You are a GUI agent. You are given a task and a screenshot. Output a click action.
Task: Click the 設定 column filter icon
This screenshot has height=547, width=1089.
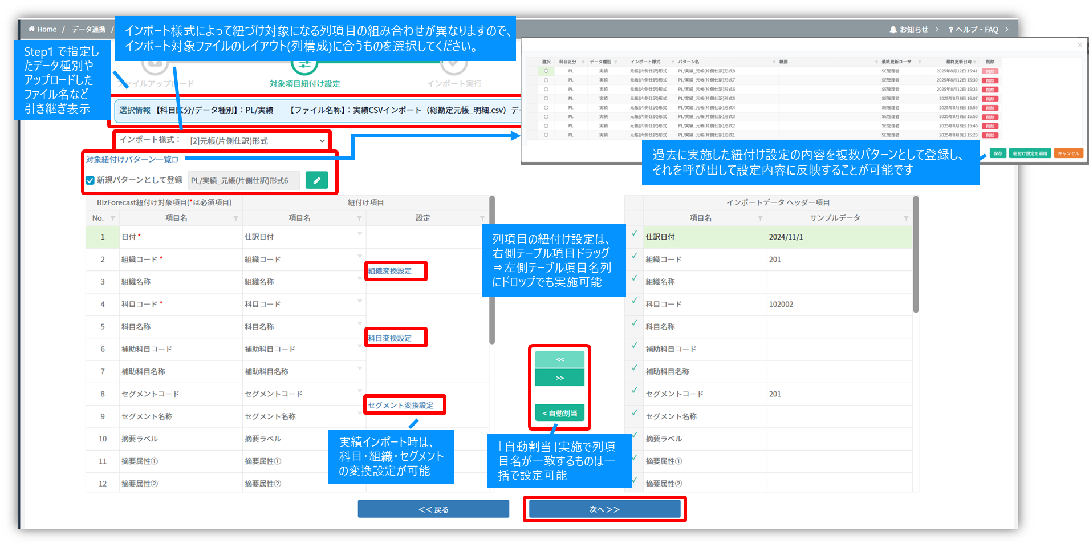(482, 218)
